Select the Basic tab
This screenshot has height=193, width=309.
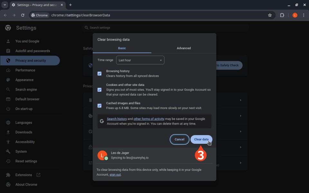pos(122,48)
